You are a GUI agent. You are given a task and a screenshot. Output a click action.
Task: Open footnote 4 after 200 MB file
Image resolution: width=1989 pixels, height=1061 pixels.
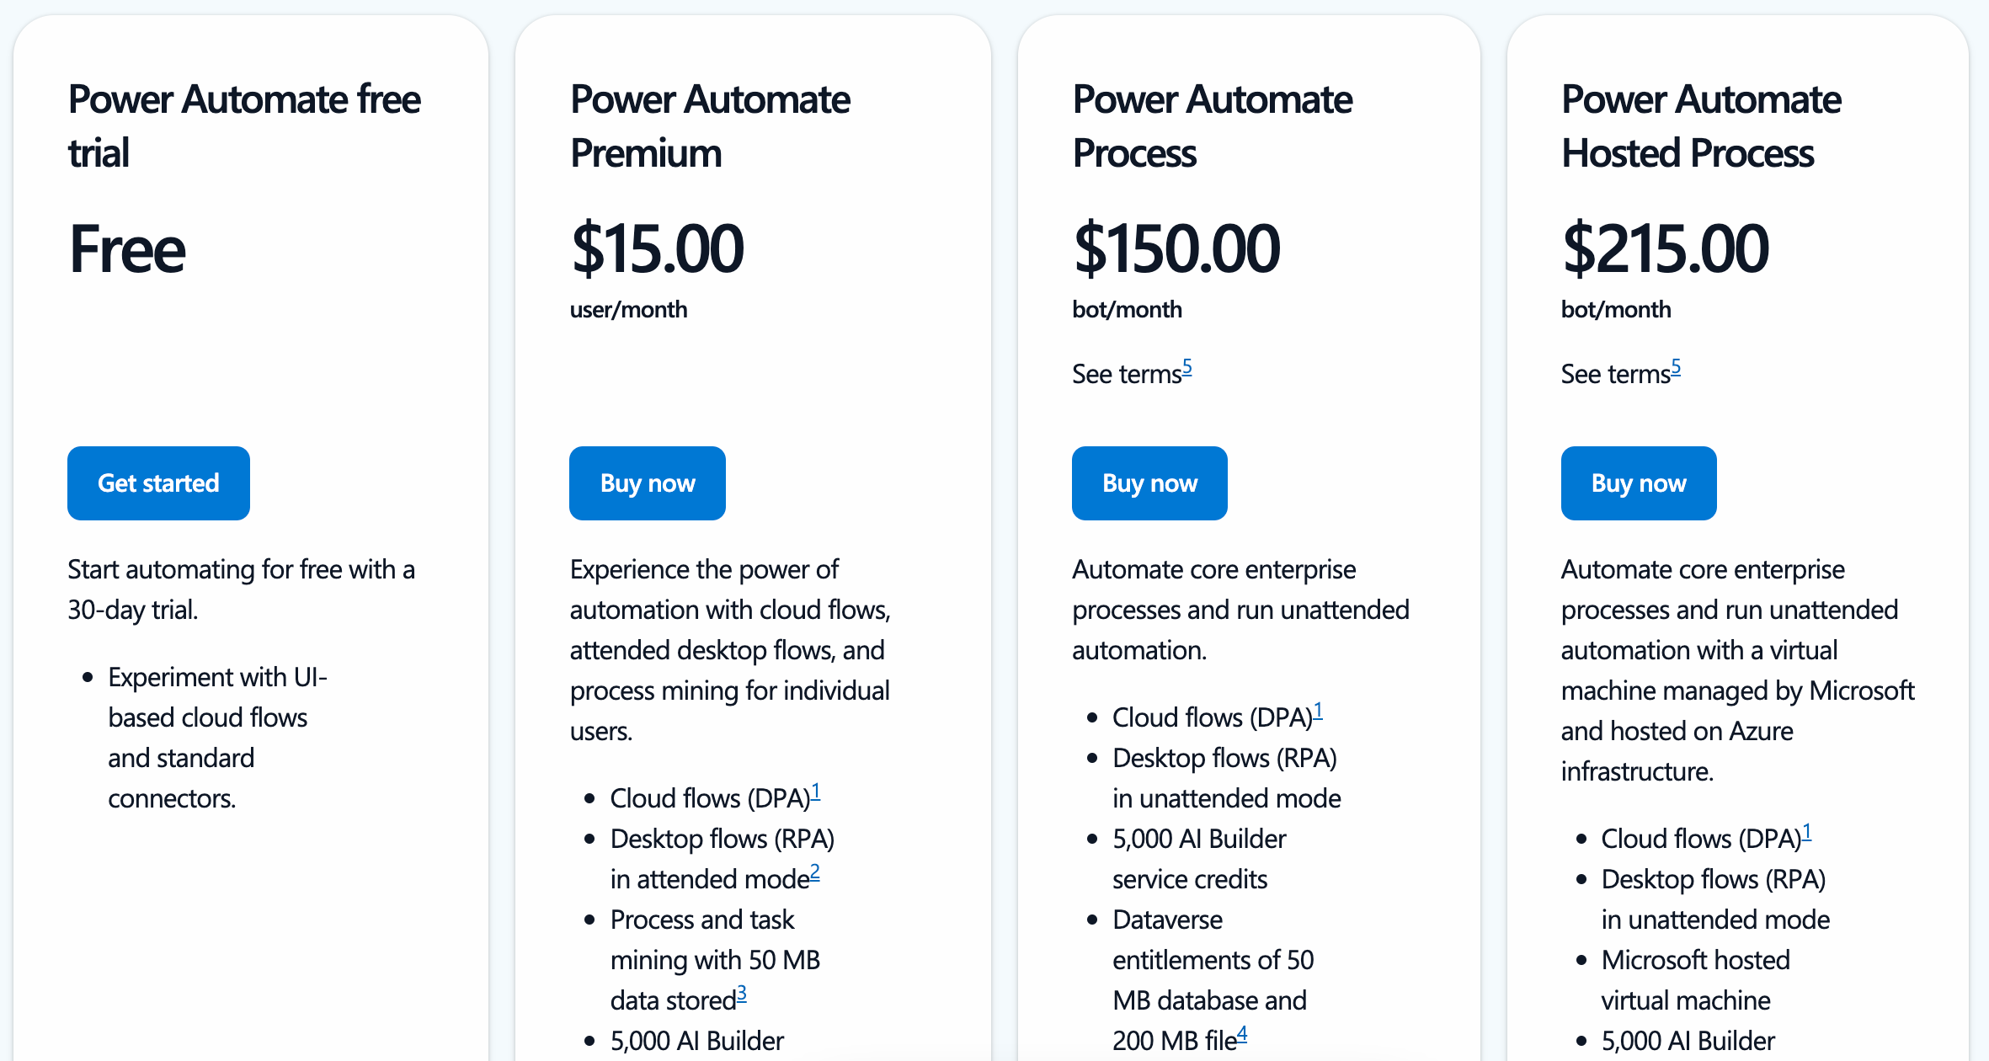click(1241, 1034)
